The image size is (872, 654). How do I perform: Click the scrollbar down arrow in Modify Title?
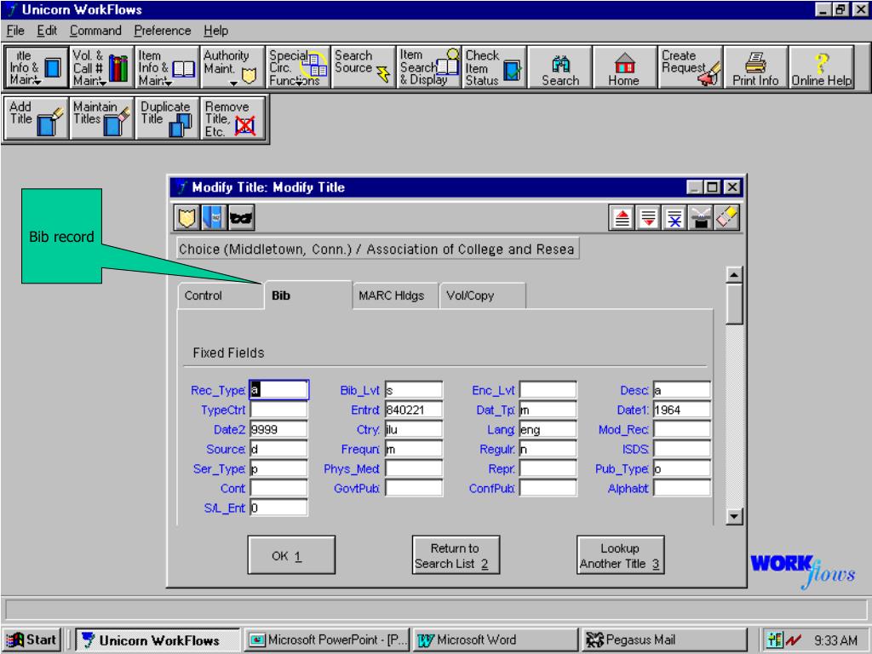coord(735,517)
